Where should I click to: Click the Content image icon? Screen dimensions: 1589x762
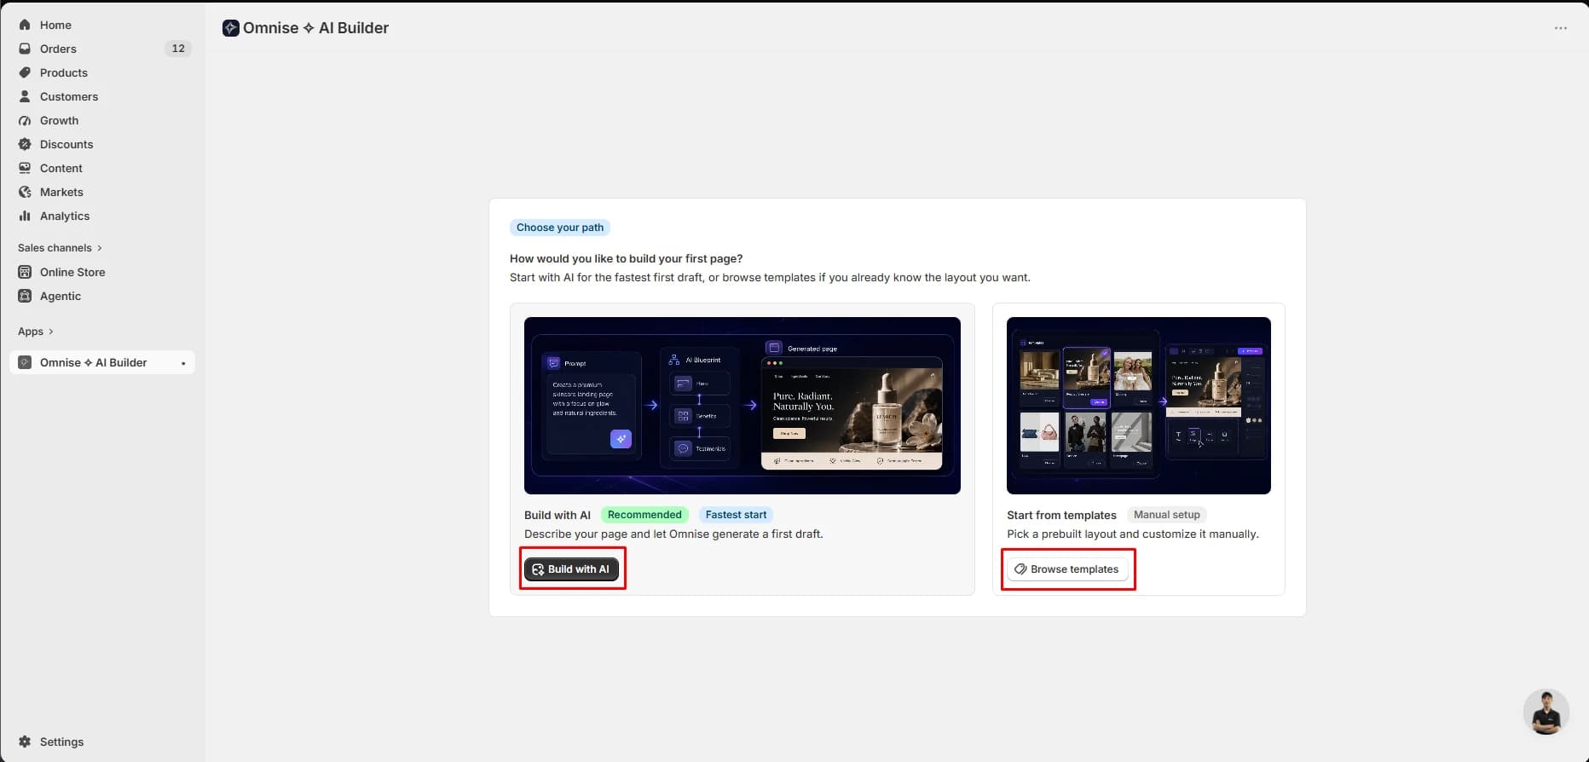click(25, 168)
